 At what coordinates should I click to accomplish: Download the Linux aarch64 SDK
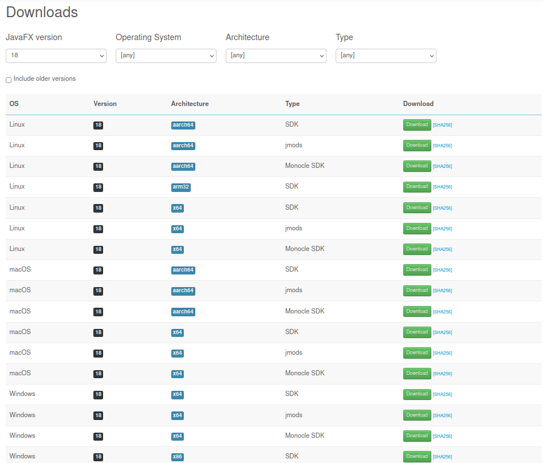(x=417, y=125)
